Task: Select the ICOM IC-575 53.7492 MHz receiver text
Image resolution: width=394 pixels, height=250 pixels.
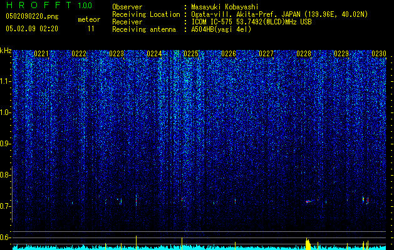Action: 251,22
